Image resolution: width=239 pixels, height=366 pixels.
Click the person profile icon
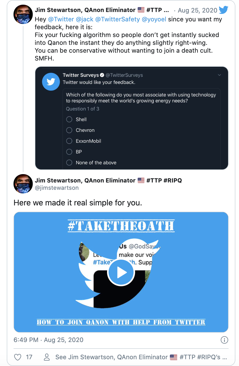(47, 357)
